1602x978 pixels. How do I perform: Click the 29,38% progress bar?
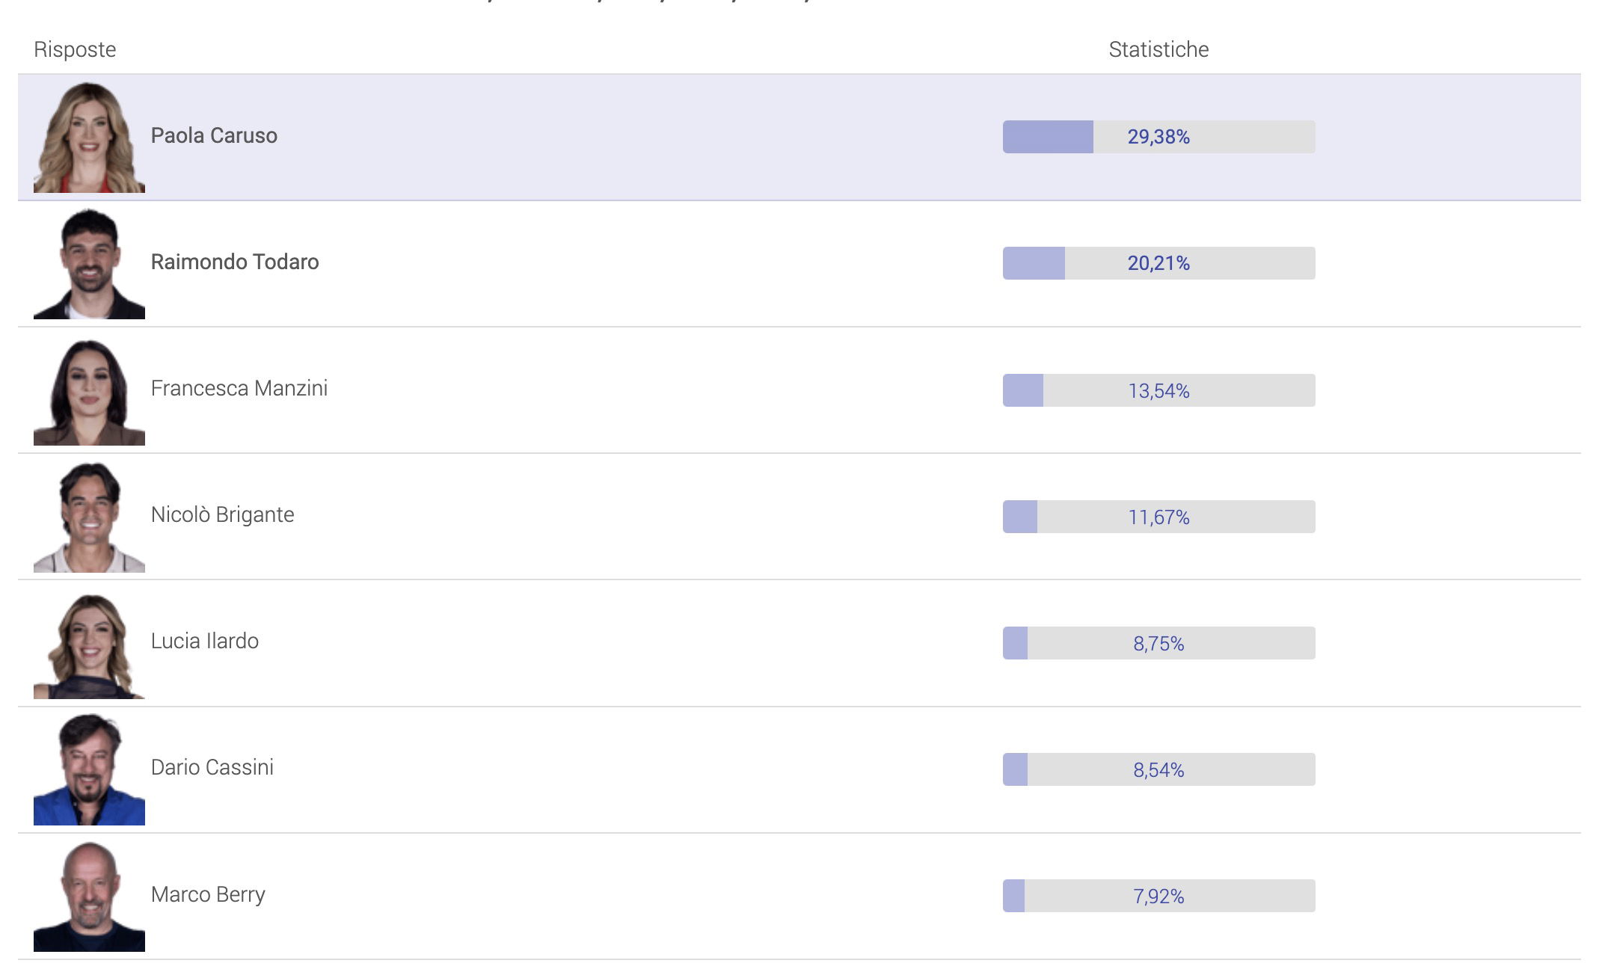[x=1158, y=137]
